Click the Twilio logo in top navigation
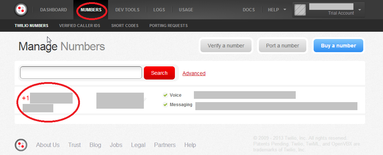Viewport: 383px width, 155px height. 21,9
